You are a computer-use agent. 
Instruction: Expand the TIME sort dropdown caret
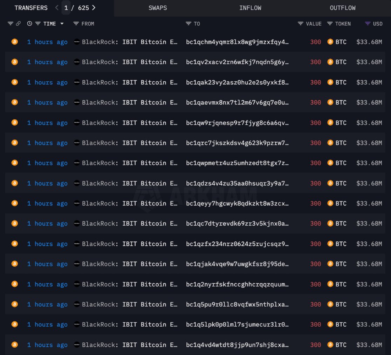point(62,23)
